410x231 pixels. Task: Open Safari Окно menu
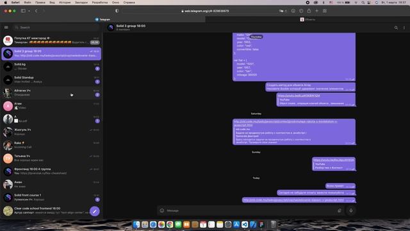[x=115, y=3]
